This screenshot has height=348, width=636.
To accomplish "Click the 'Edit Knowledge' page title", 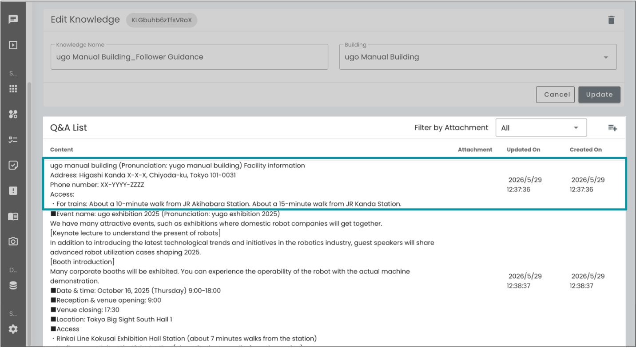I will tap(85, 20).
